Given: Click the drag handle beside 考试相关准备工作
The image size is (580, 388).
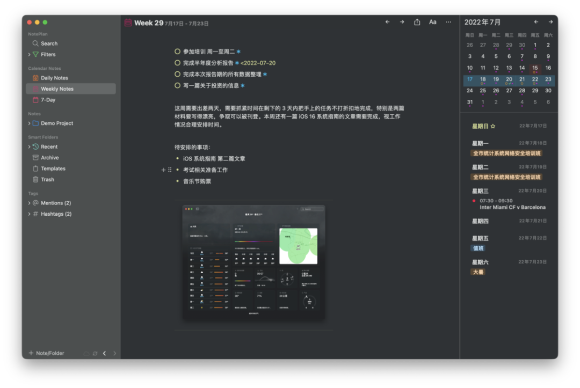Looking at the screenshot, I should [x=170, y=170].
